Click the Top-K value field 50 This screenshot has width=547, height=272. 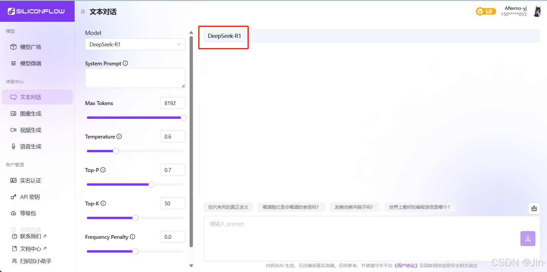click(x=173, y=203)
